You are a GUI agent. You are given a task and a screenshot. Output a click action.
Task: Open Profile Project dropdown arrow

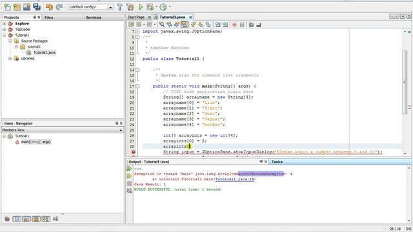pyautogui.click(x=170, y=7)
